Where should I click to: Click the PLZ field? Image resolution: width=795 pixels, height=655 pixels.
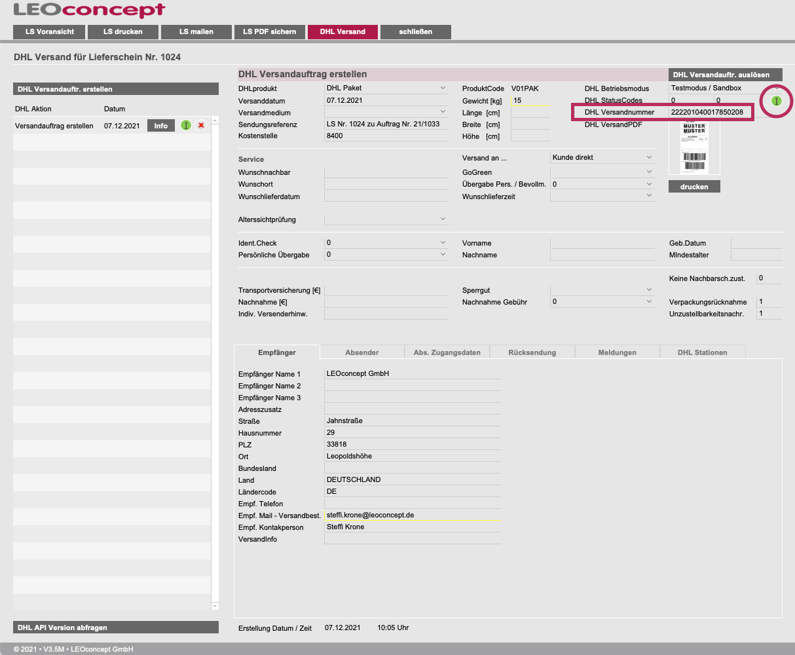tap(413, 444)
